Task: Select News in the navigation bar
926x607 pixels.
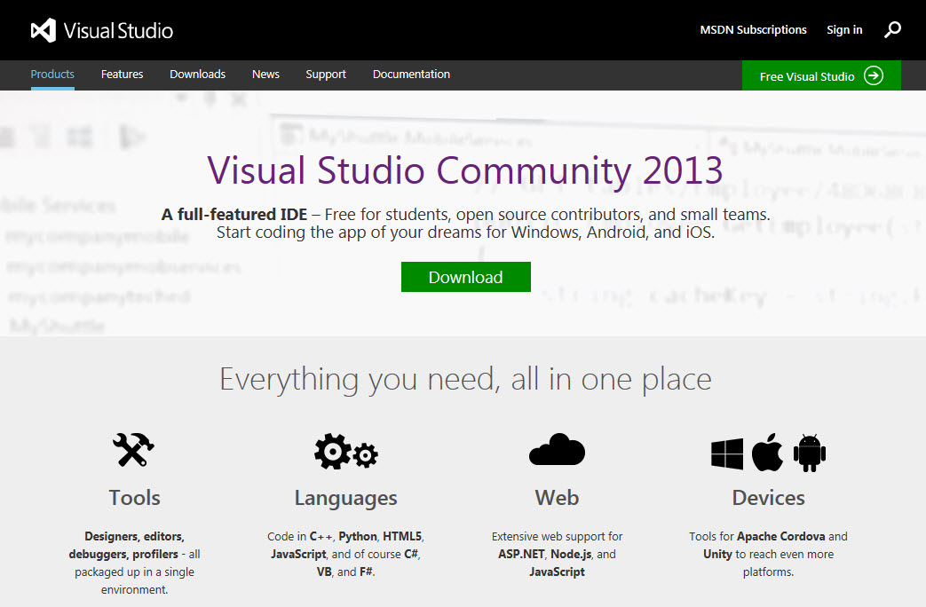Action: (x=265, y=75)
